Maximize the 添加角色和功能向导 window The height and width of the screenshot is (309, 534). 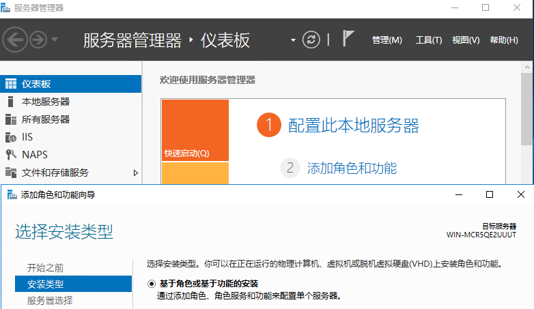click(x=490, y=194)
